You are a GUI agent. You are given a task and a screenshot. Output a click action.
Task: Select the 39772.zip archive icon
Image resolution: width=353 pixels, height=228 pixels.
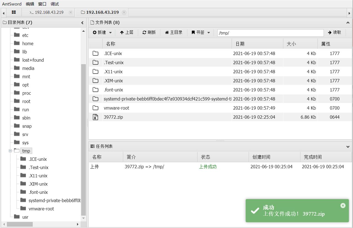pyautogui.click(x=95, y=117)
